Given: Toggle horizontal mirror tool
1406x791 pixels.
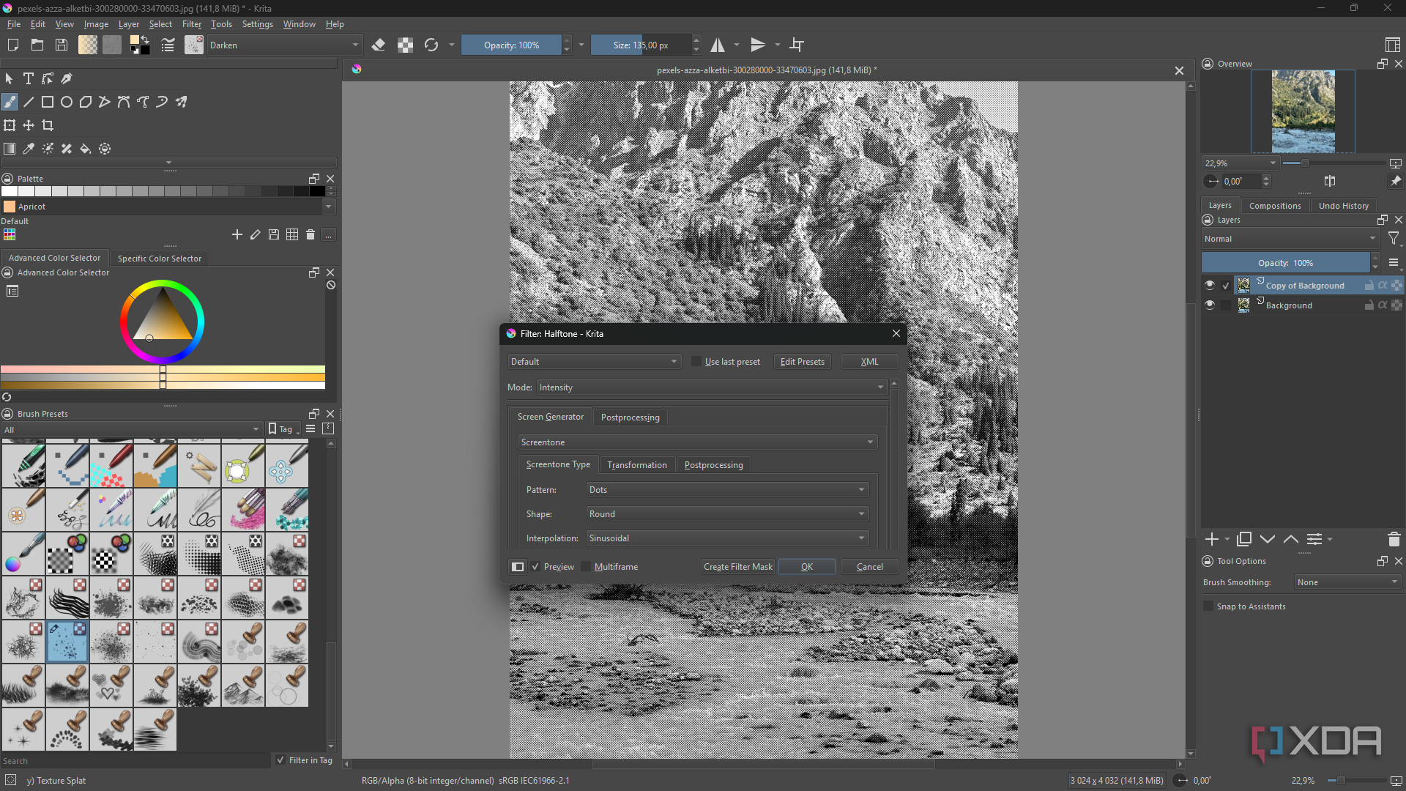Looking at the screenshot, I should (x=718, y=45).
